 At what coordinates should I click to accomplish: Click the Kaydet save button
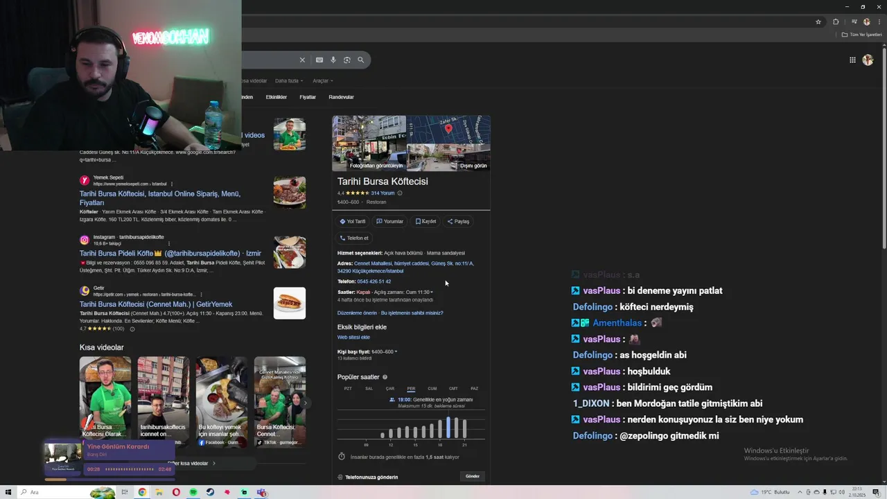[x=425, y=221]
